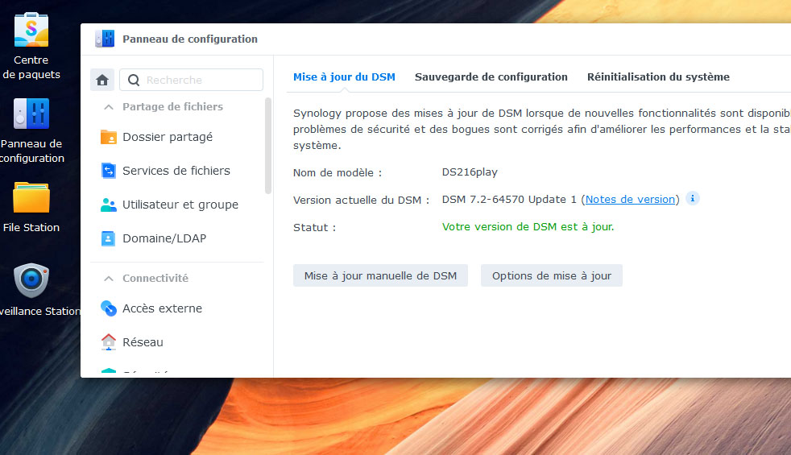This screenshot has height=455, width=791.
Task: Open Réseau settings in sidebar
Action: pyautogui.click(x=143, y=342)
